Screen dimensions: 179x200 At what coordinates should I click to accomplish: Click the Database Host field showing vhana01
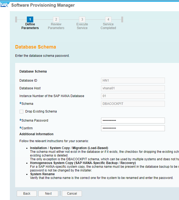(x=133, y=88)
